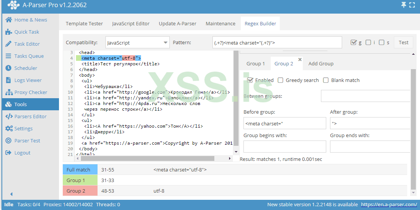Enable the case-insensitive i flag checkbox
420x210 pixels.
pyautogui.click(x=368, y=42)
